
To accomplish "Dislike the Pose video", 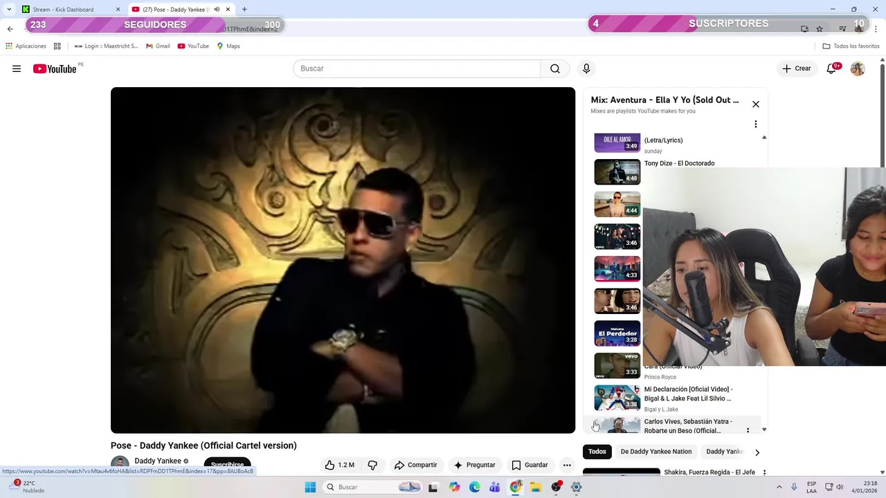I will pos(372,465).
